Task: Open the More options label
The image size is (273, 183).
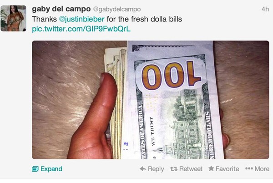Action: point(262,169)
